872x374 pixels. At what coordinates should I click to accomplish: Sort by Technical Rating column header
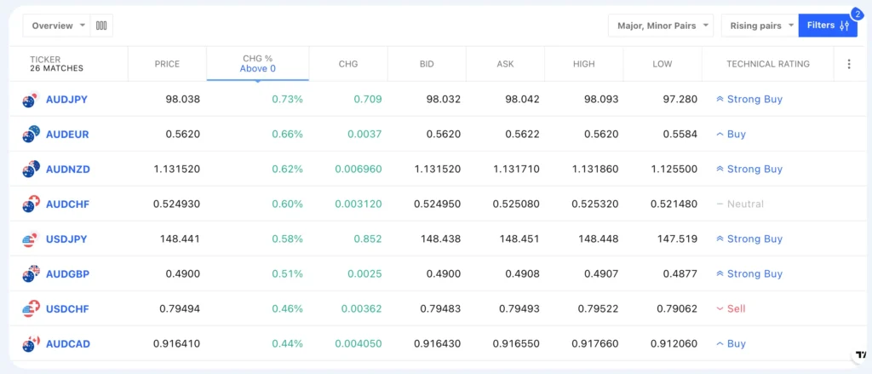767,64
